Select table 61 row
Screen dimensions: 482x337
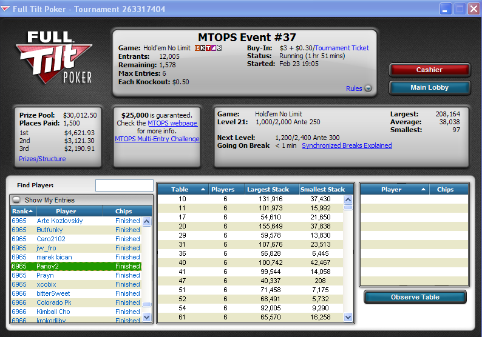pyautogui.click(x=251, y=317)
